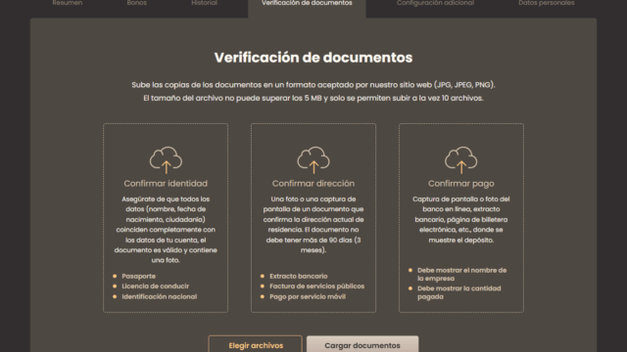627x352 pixels.
Task: Click the Pasaporte list item
Action: 138,276
